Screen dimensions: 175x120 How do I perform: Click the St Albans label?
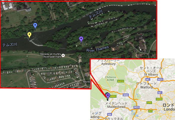[x=151, y=74]
